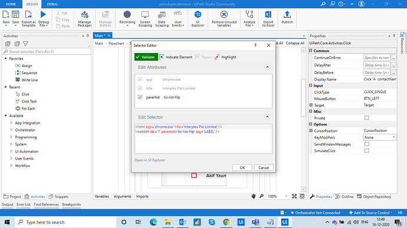
Task: Switch to HOME ribbon tab
Action: point(11,4)
